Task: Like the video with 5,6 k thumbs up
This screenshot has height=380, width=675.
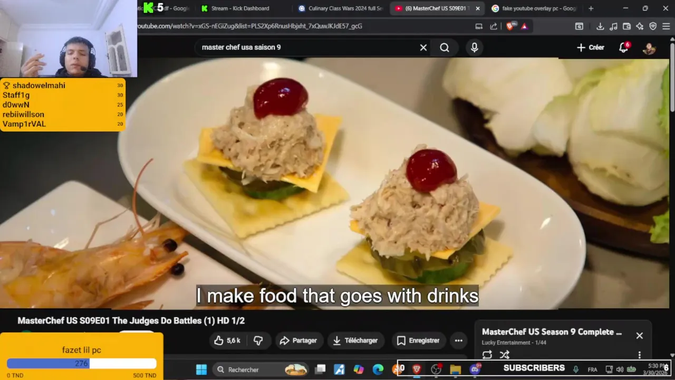Action: coord(227,340)
